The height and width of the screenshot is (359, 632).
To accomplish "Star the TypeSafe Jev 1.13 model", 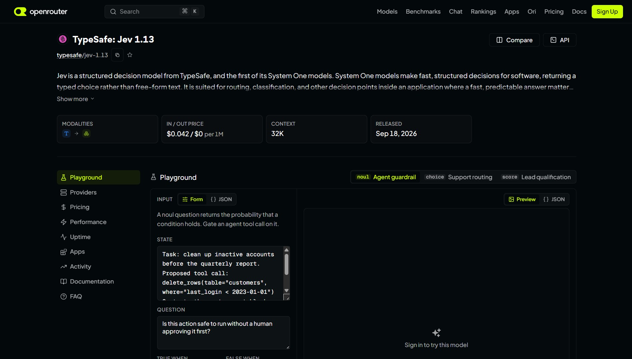I will pos(130,55).
